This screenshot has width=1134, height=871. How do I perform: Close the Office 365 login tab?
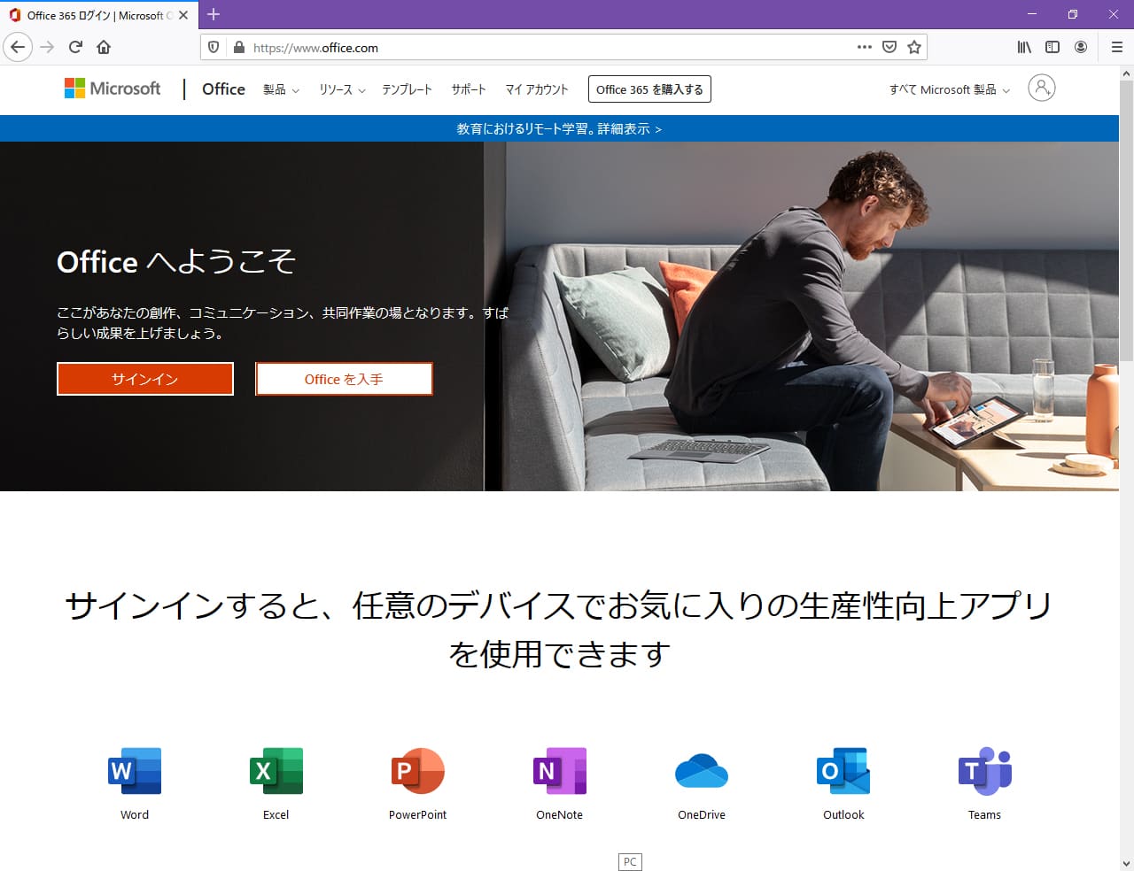coord(183,15)
